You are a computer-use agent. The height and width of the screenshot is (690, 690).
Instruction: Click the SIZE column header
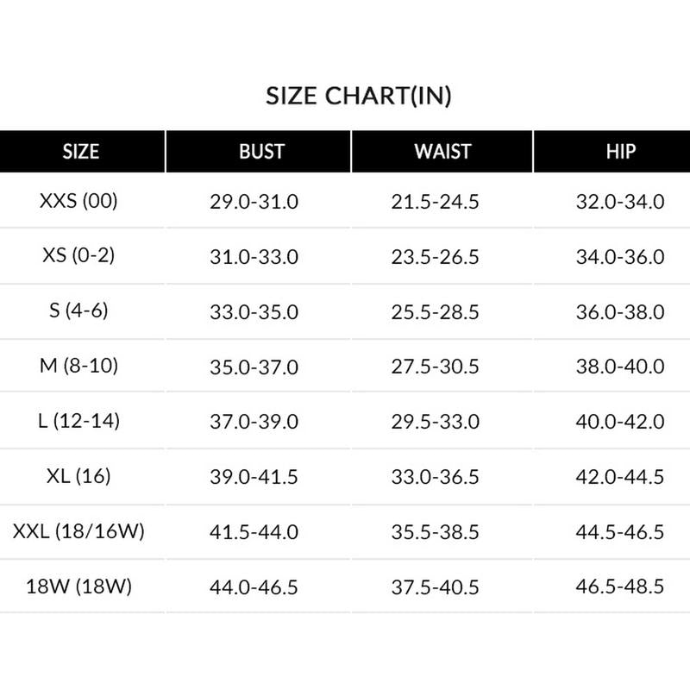(81, 152)
